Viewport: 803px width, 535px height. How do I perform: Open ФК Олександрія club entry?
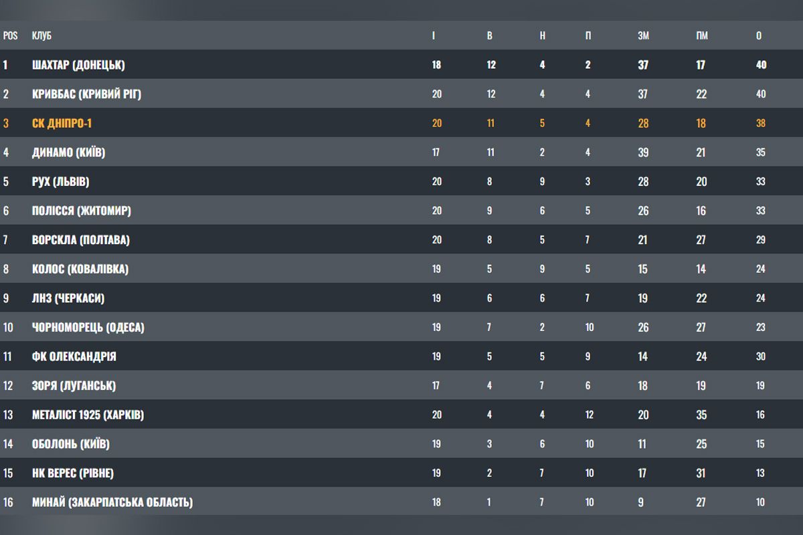(x=74, y=356)
